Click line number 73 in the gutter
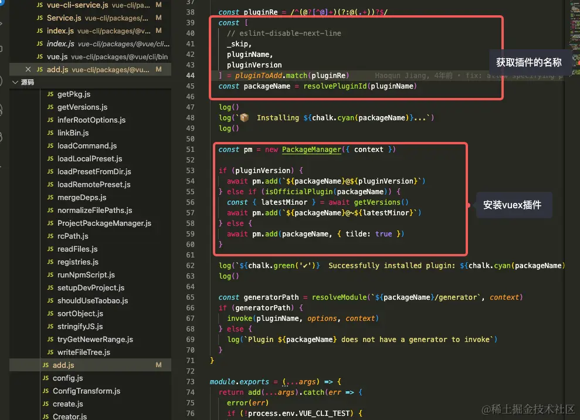The width and height of the screenshot is (580, 420). pos(190,381)
